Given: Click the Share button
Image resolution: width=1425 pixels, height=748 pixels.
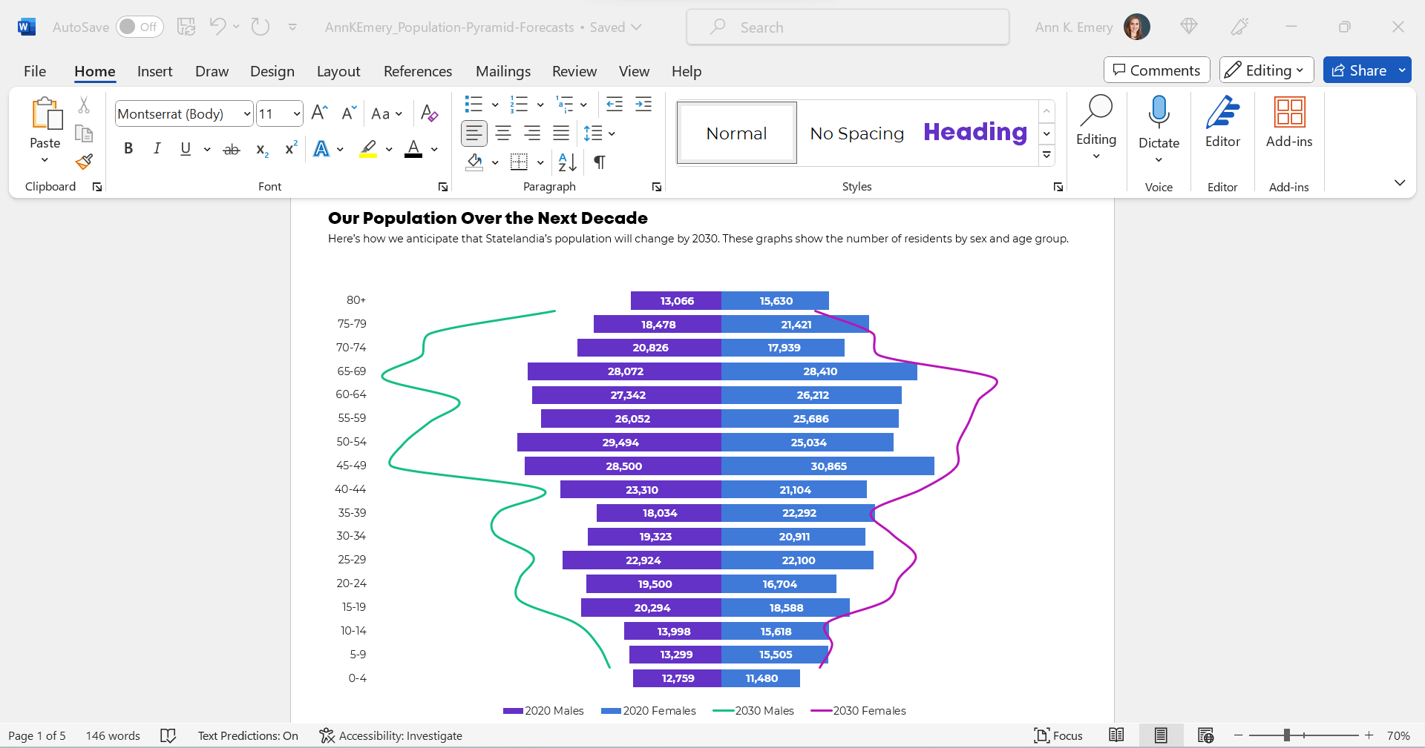Looking at the screenshot, I should 1359,70.
